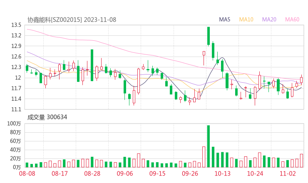
Task: Click the MA5 legend label
Action: tap(224, 20)
